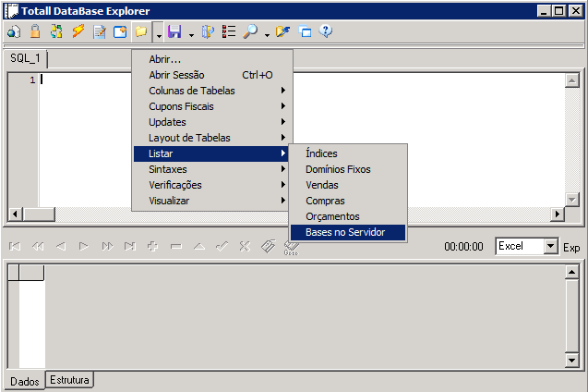Click the SQL editor scroll right arrow
Image resolution: width=588 pixels, height=392 pixels.
click(558, 214)
